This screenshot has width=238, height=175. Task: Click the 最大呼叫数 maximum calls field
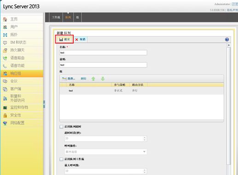coord(106,171)
